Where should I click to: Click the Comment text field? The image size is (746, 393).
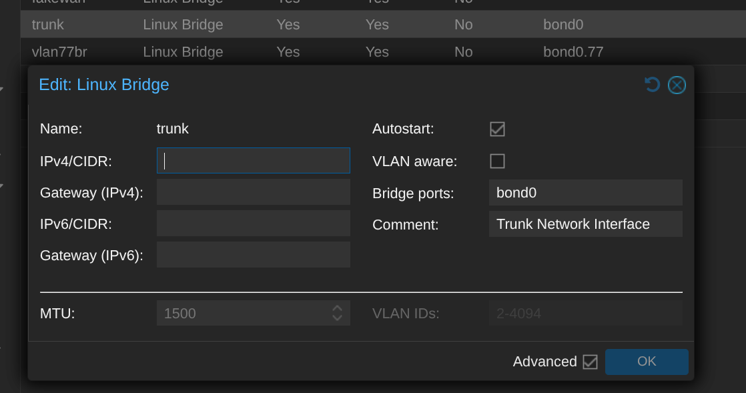click(x=585, y=224)
